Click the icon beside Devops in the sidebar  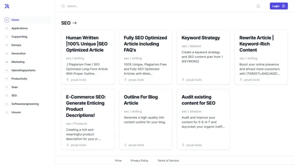[x=7, y=45]
